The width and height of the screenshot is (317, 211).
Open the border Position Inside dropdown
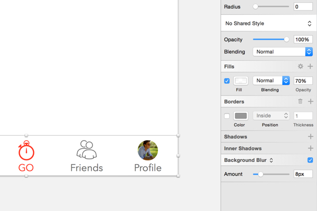point(271,116)
